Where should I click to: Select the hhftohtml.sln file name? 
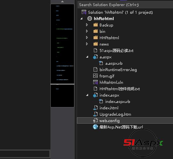pos(111,82)
